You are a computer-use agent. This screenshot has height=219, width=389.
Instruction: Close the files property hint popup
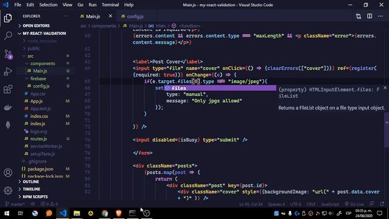coord(385,88)
